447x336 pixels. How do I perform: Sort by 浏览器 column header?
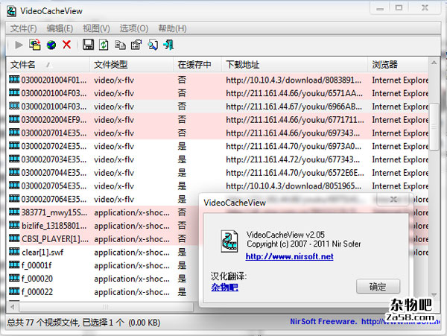pos(398,65)
